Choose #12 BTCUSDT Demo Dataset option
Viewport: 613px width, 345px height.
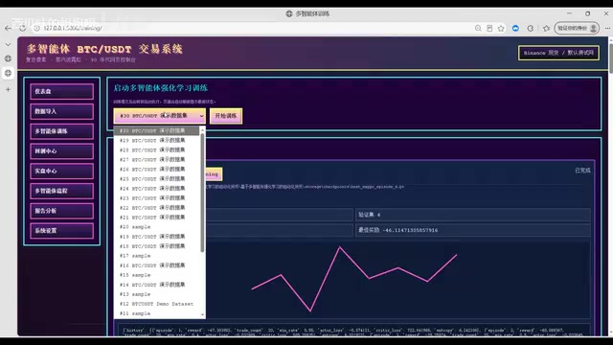(156, 304)
